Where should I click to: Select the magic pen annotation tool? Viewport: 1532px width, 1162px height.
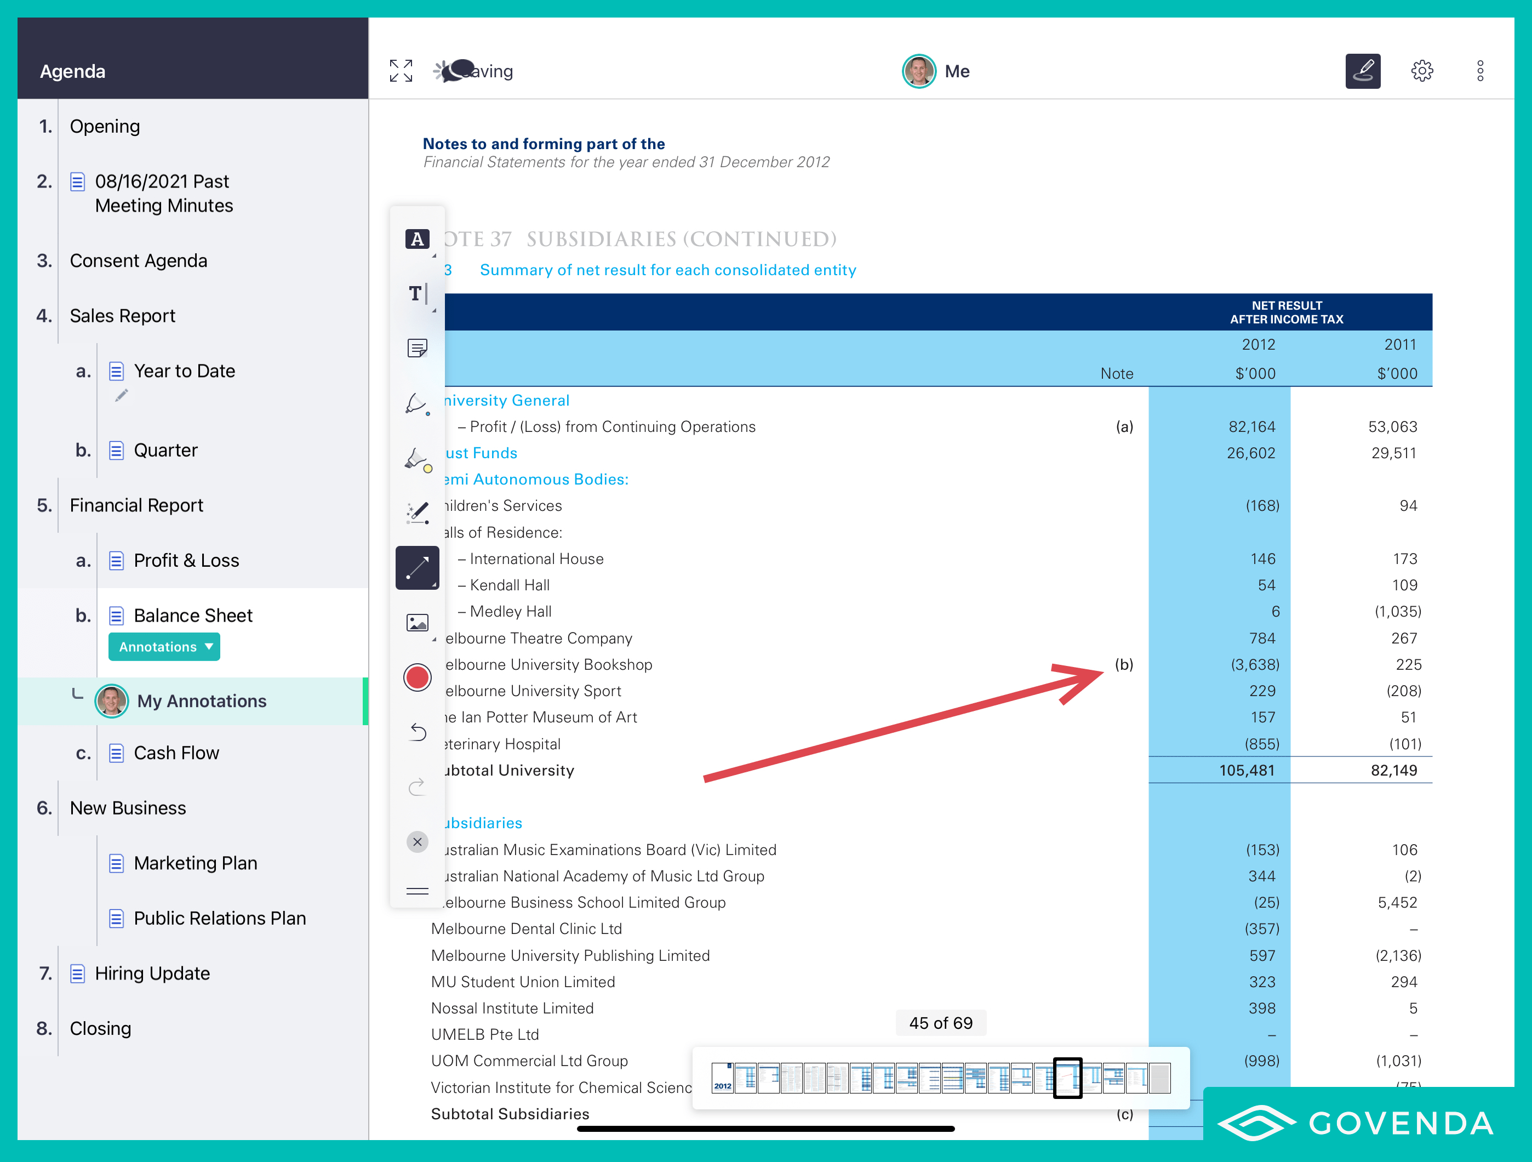pos(418,512)
